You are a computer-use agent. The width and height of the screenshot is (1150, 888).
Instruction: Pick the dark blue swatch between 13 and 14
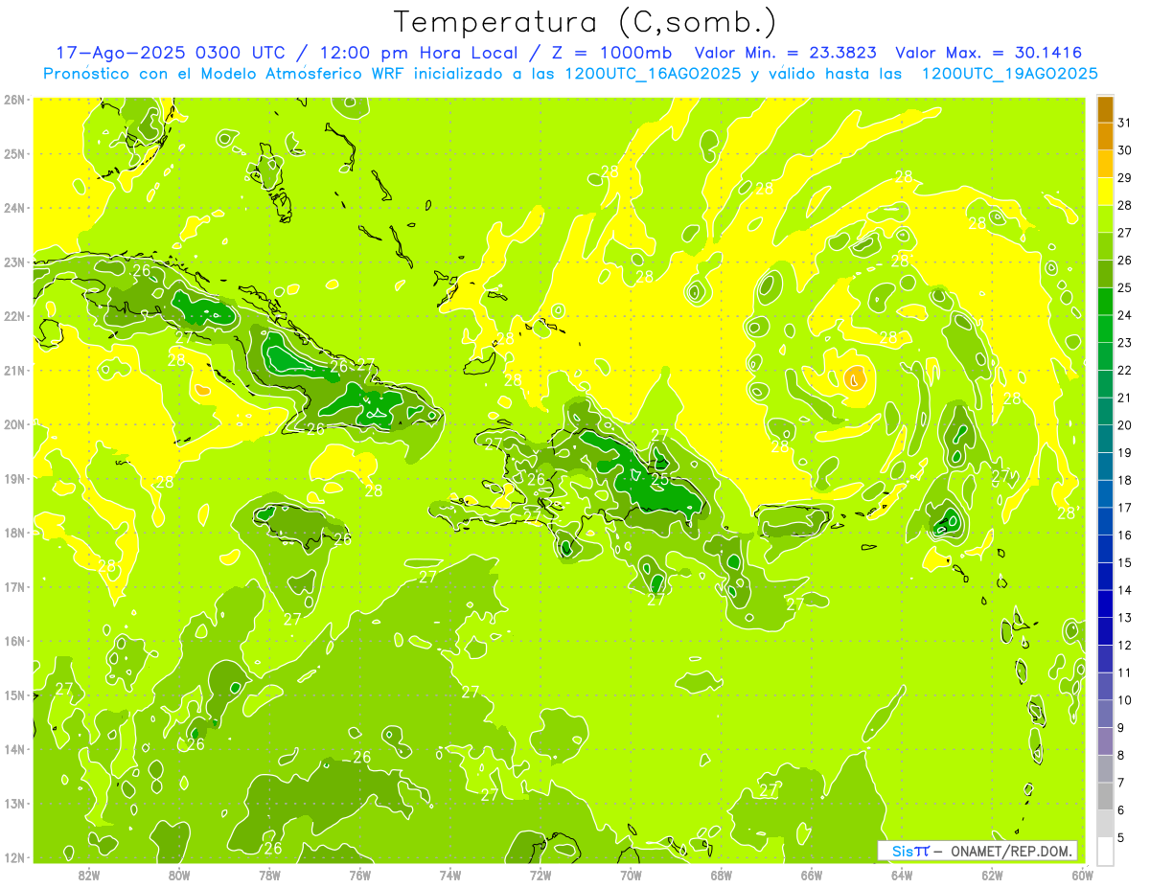click(x=1105, y=603)
